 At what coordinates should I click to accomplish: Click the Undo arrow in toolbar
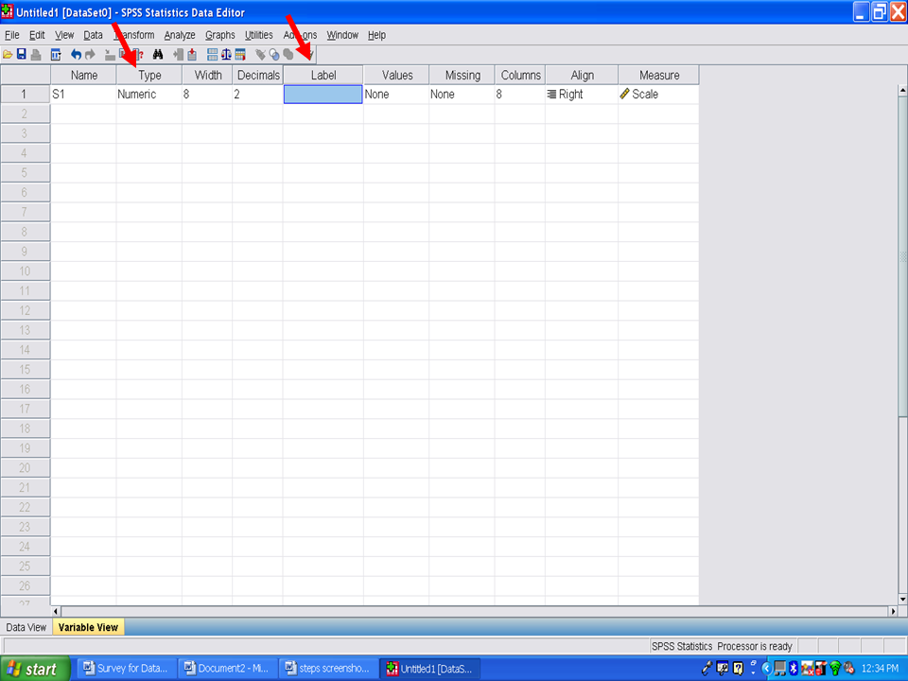[76, 55]
